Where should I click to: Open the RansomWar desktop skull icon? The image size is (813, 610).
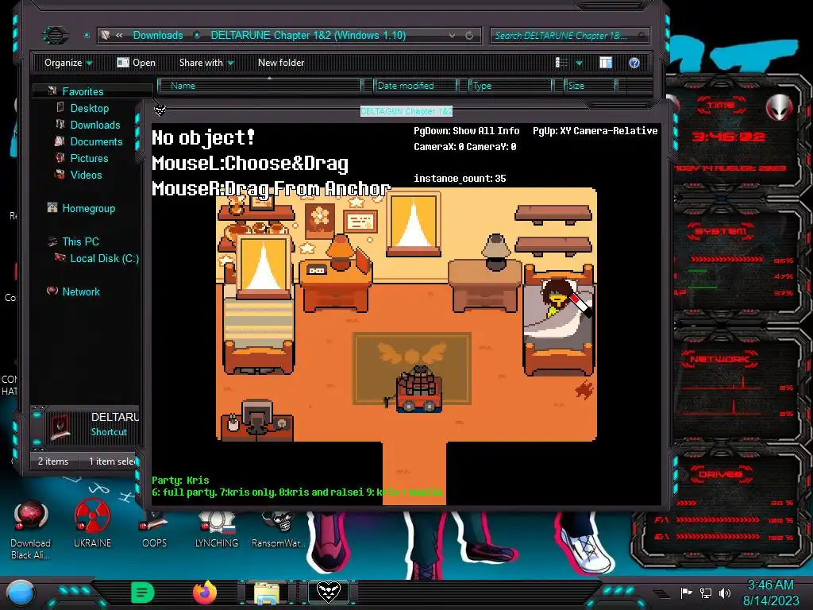[x=278, y=530]
